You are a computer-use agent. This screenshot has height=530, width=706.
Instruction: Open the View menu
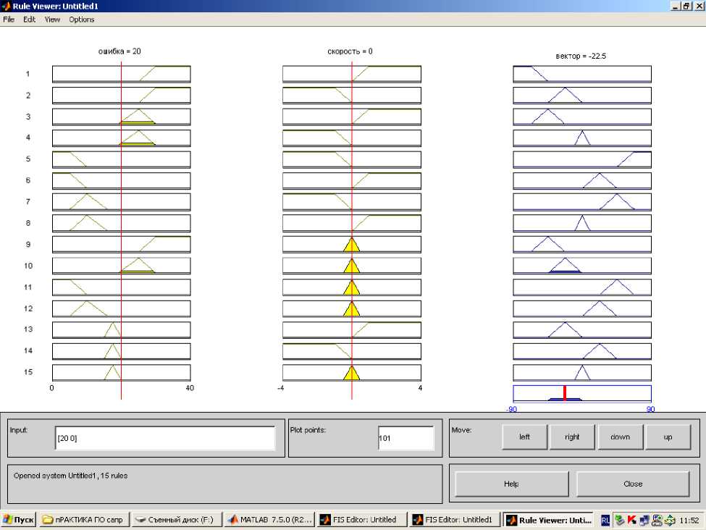click(52, 20)
